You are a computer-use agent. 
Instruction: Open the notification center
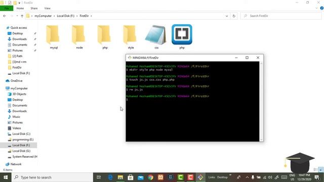tap(317, 177)
